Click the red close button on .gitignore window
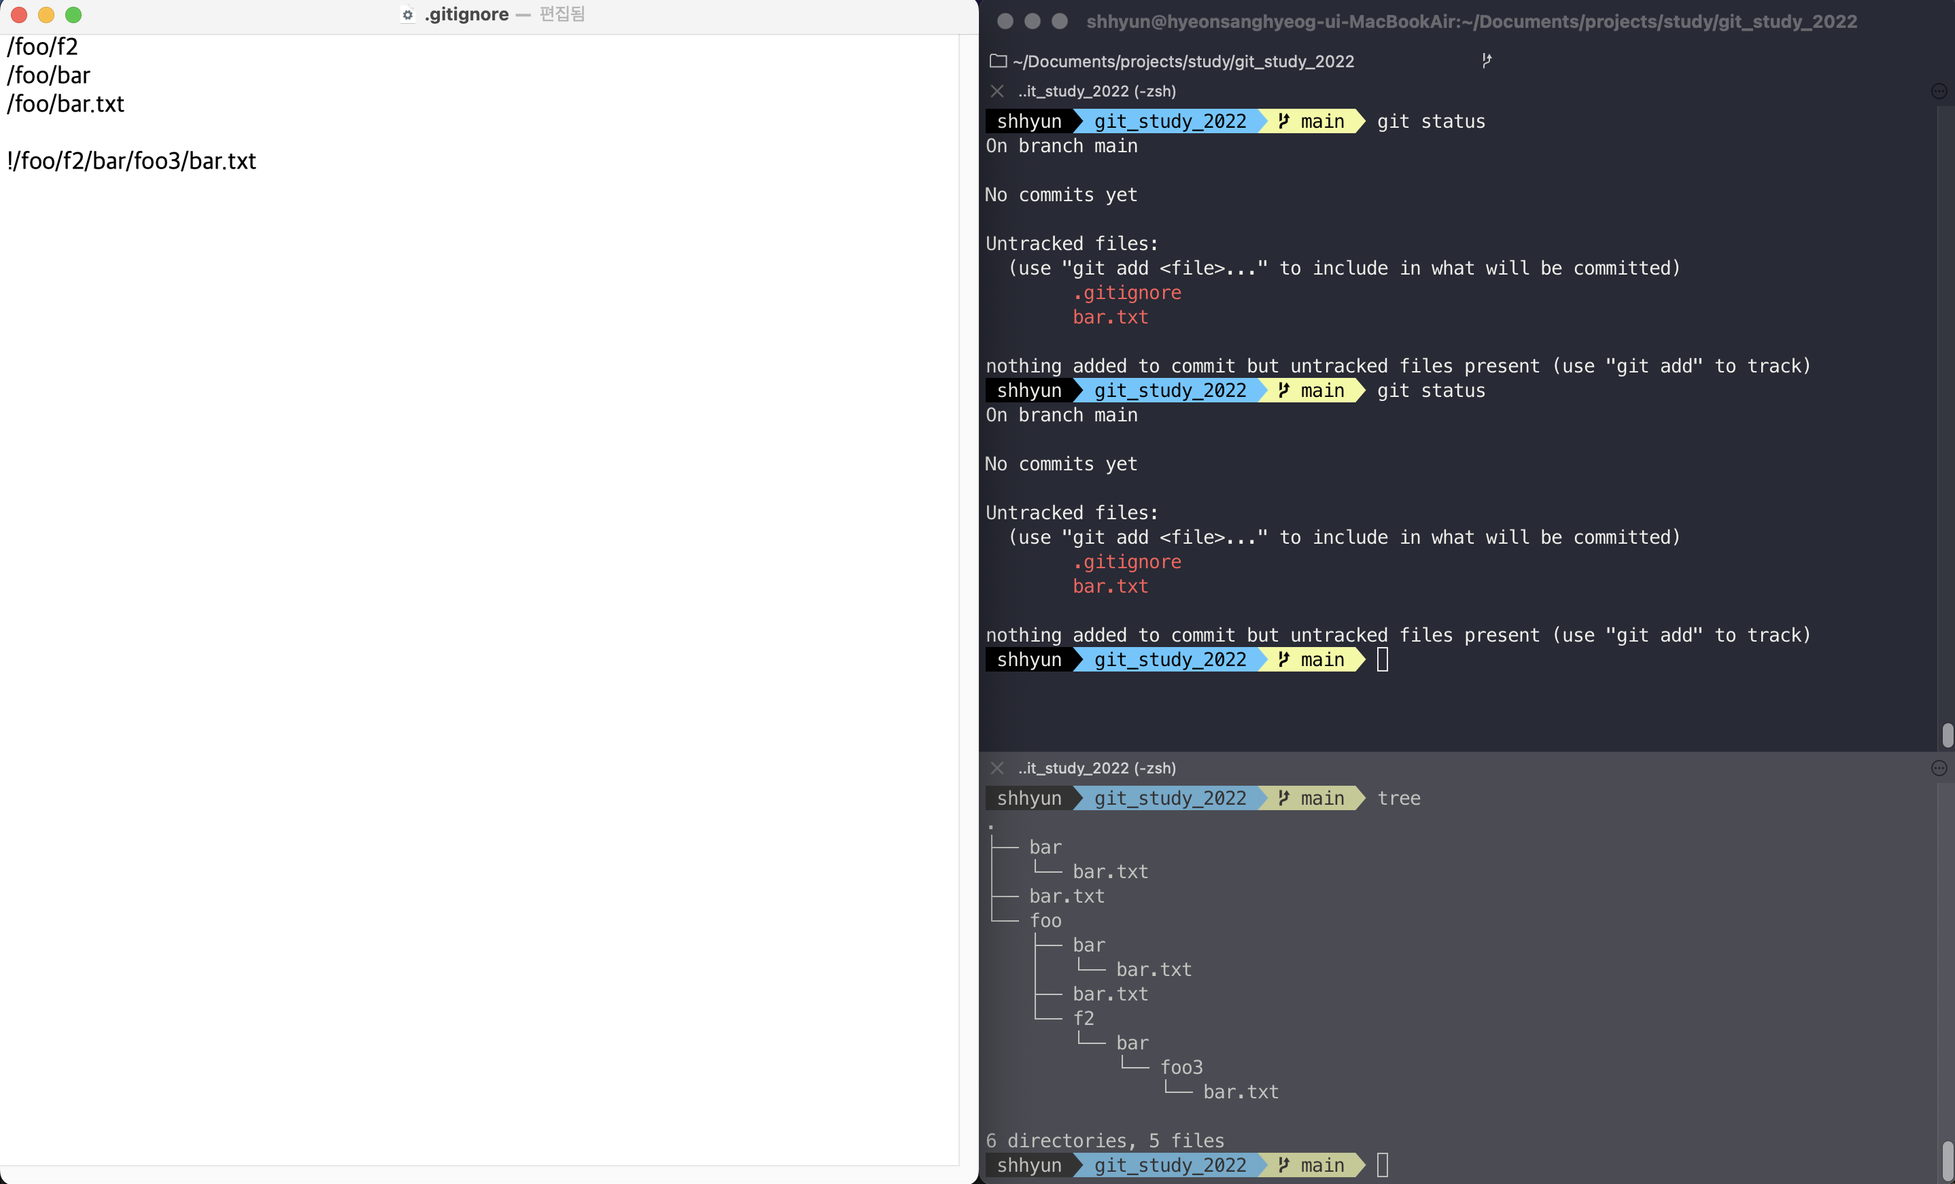This screenshot has height=1184, width=1955. [x=19, y=15]
